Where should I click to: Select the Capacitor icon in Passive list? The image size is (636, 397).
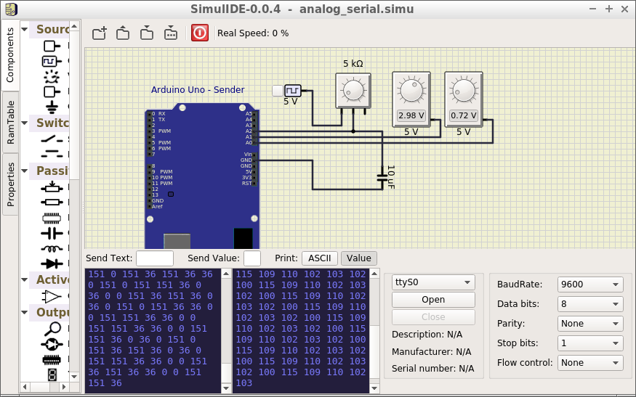pos(52,234)
